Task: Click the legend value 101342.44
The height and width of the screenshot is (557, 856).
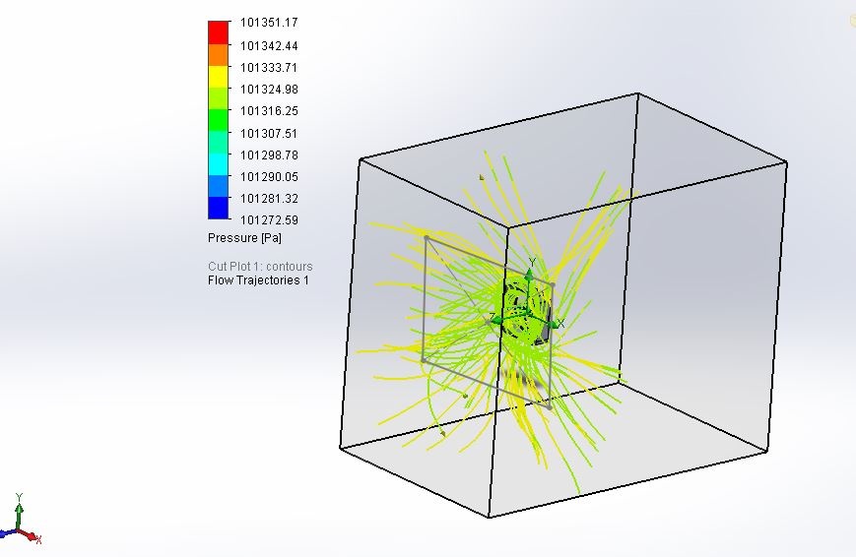Action: [269, 46]
